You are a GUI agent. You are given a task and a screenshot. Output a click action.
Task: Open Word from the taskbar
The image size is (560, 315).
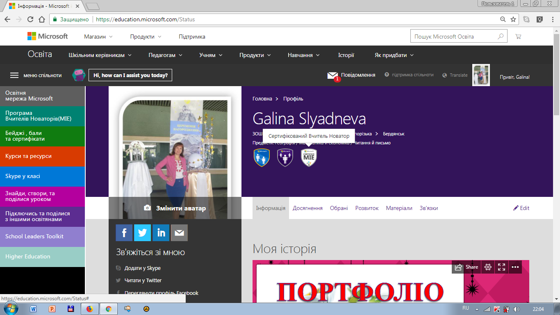(x=34, y=309)
